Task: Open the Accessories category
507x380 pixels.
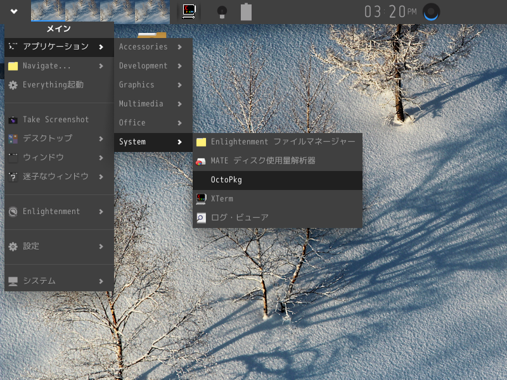Action: click(x=153, y=47)
